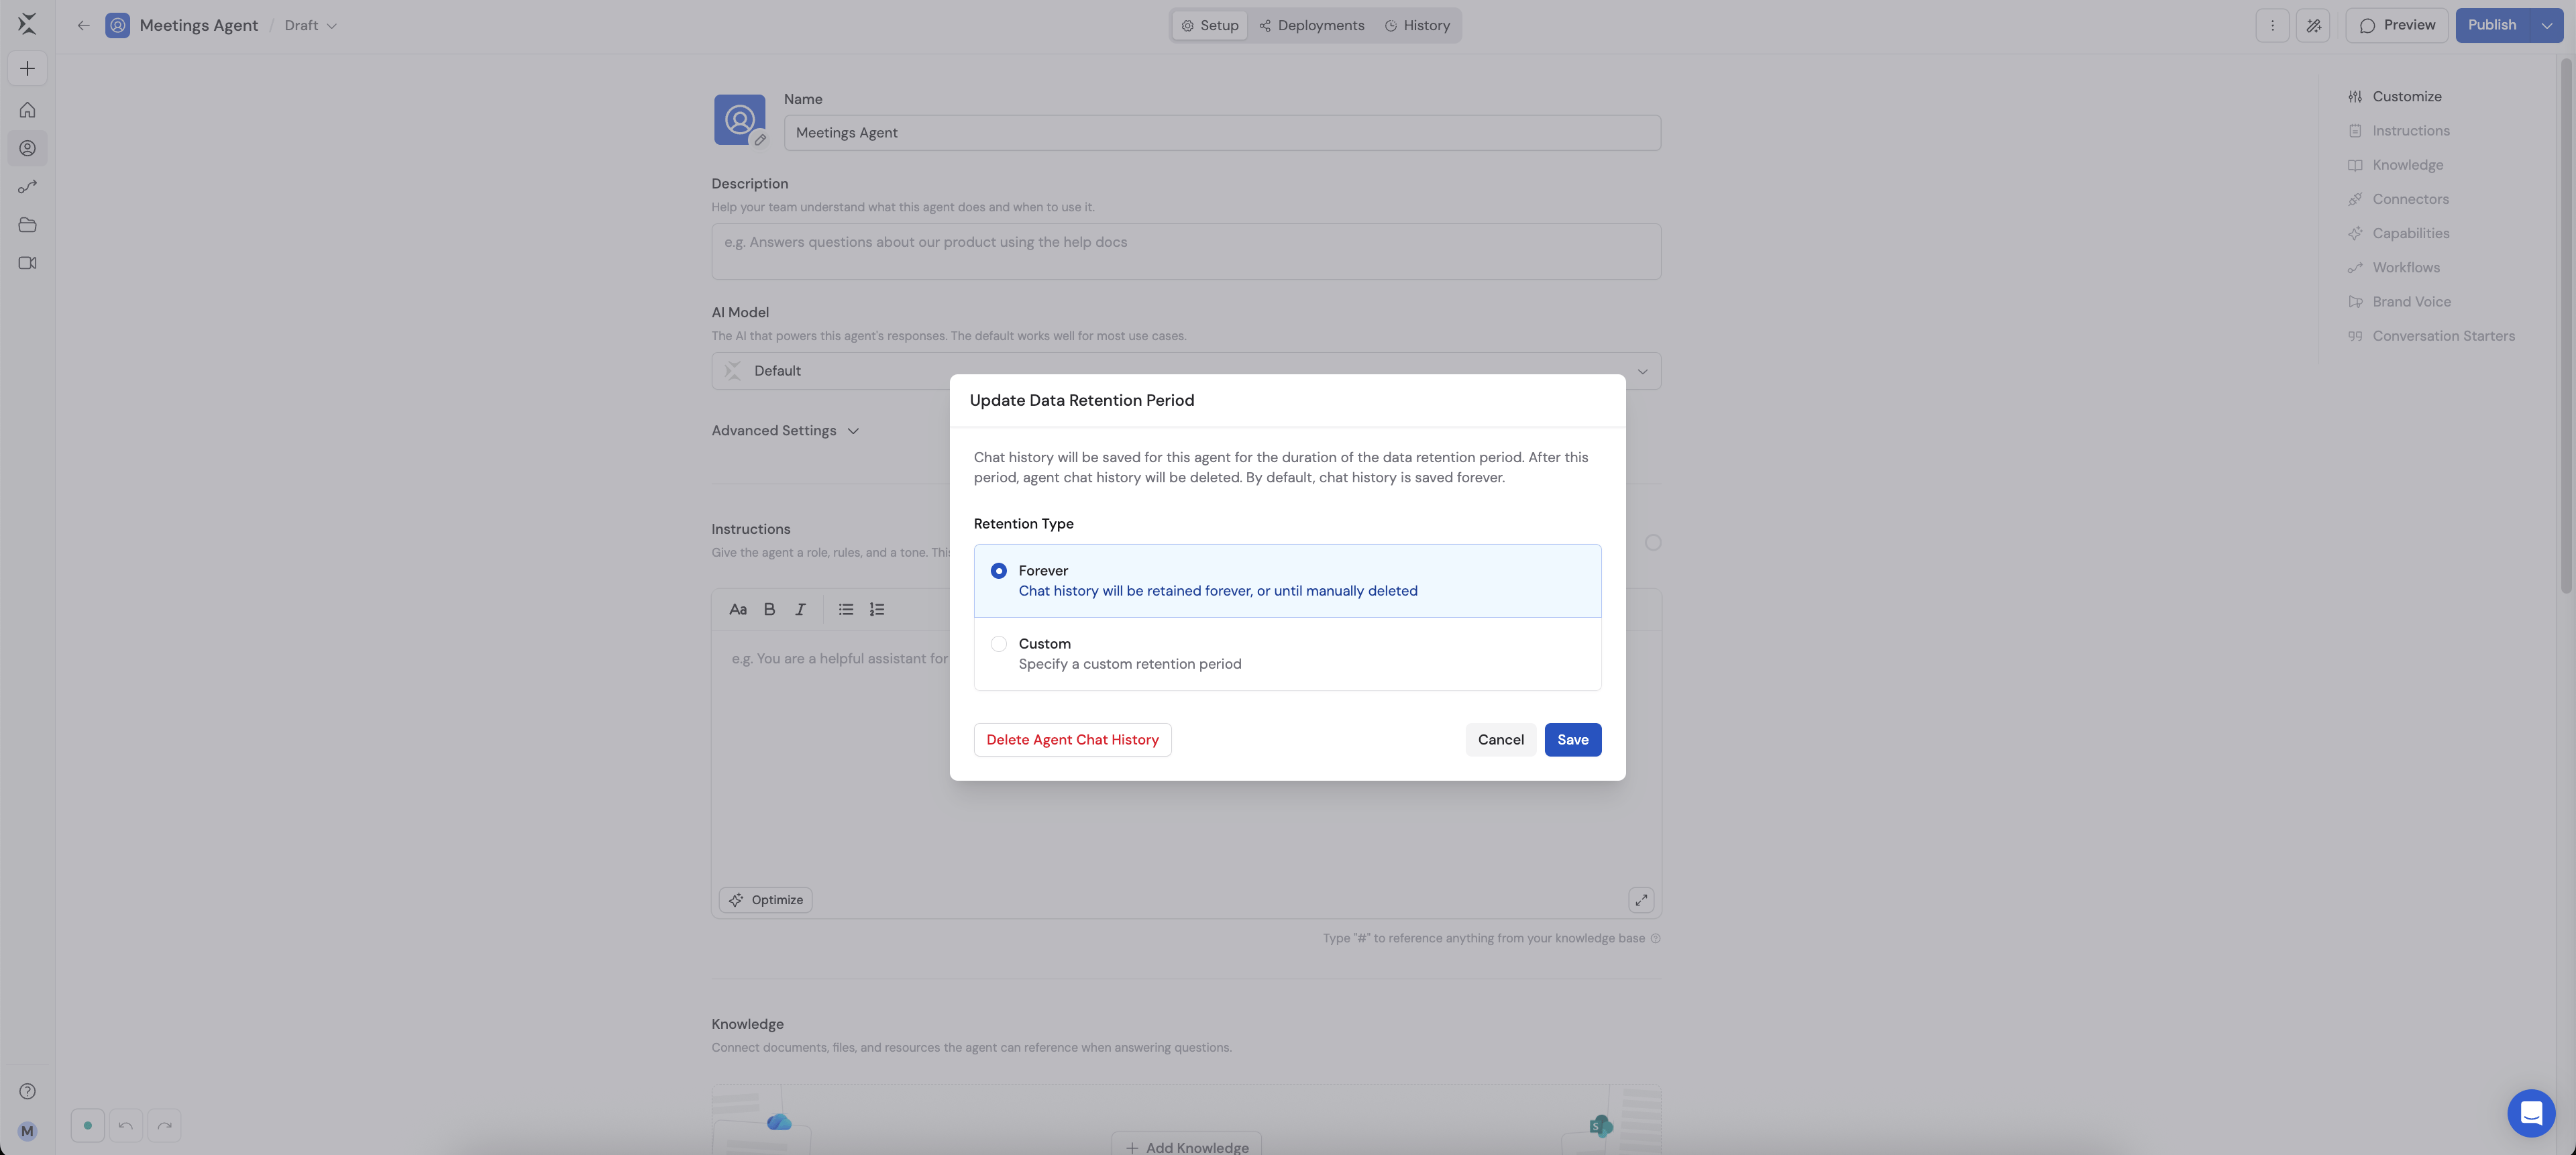This screenshot has height=1155, width=2576.
Task: Jump to Capabilities in the side navigation
Action: click(2398, 233)
